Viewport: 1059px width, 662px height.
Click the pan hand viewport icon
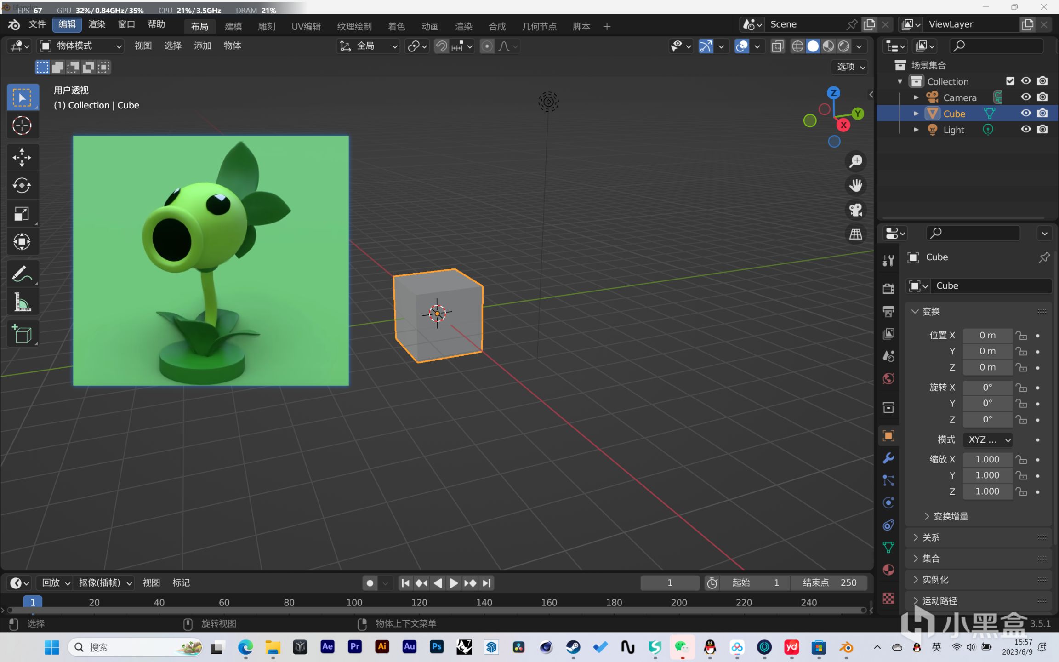point(856,186)
